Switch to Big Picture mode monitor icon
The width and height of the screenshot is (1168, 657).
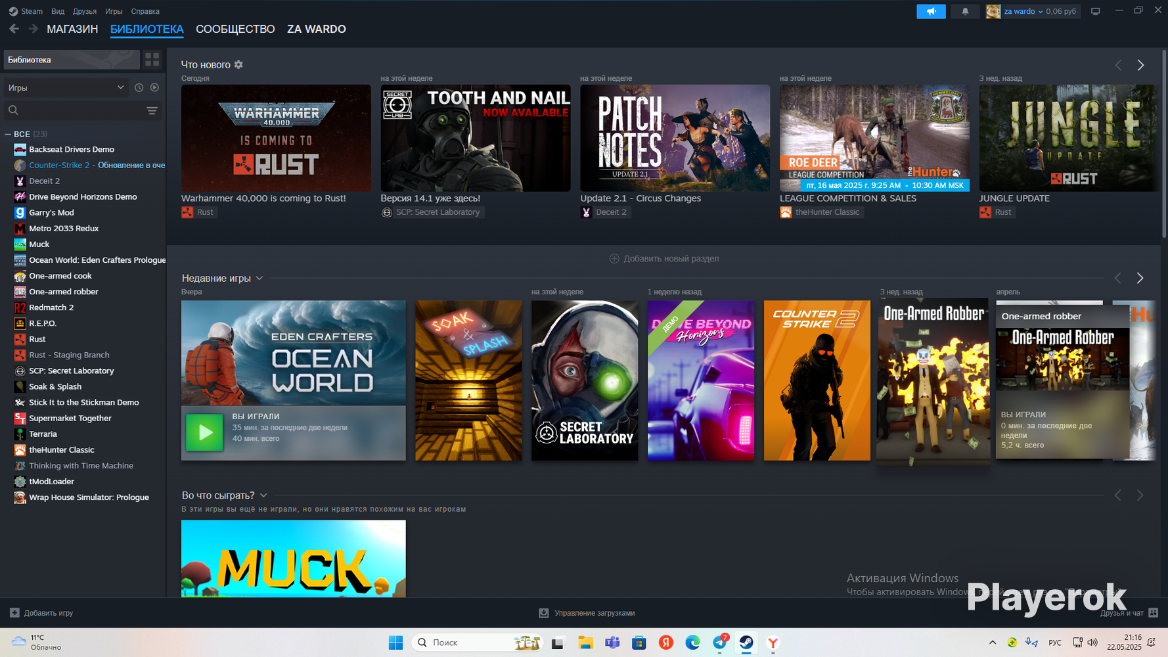click(x=1095, y=11)
